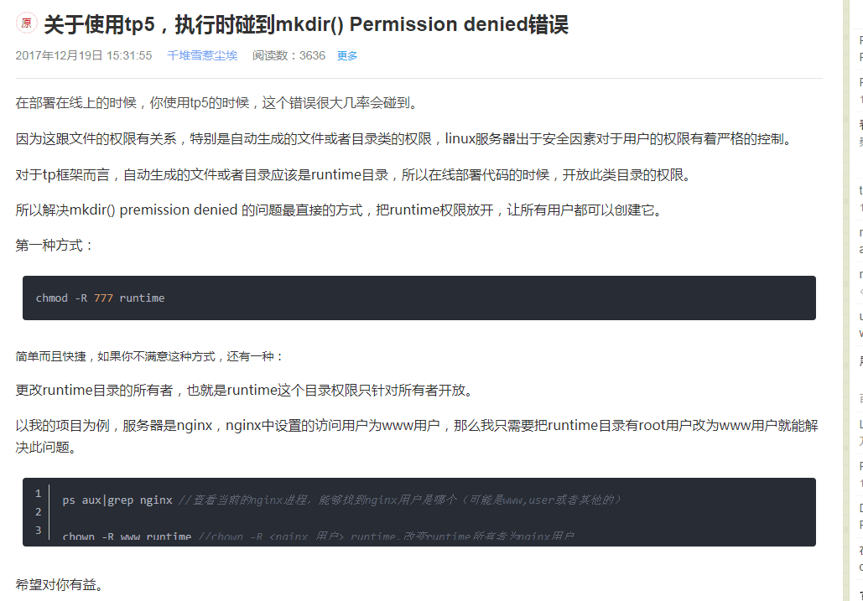Click the chmod -R 777 runtime code line

[x=100, y=298]
